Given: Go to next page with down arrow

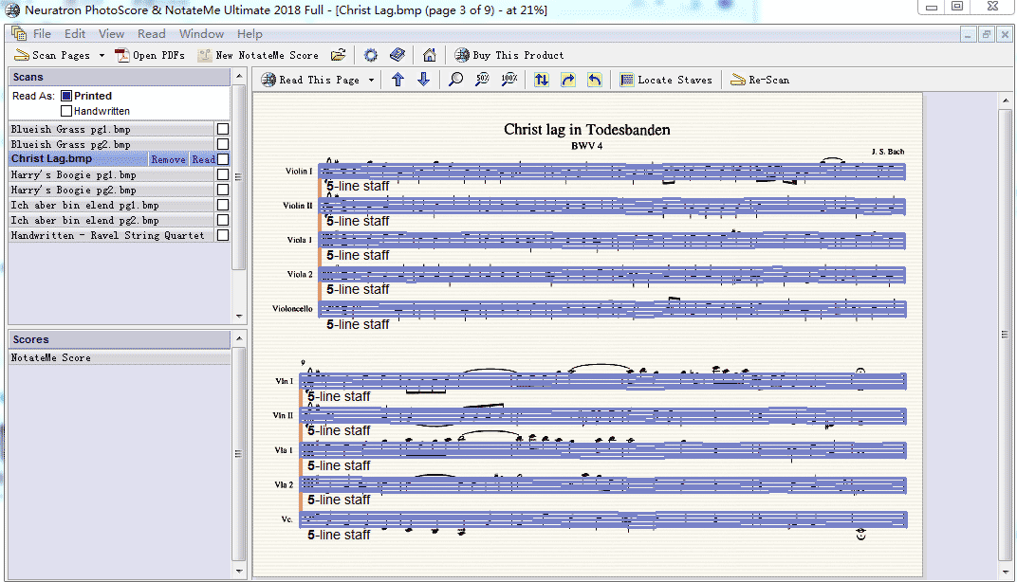Looking at the screenshot, I should pos(423,80).
